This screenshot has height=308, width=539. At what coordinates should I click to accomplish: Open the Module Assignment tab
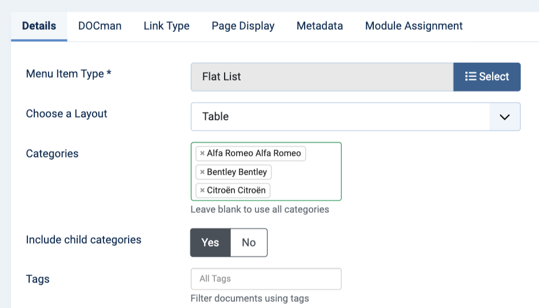point(414,26)
